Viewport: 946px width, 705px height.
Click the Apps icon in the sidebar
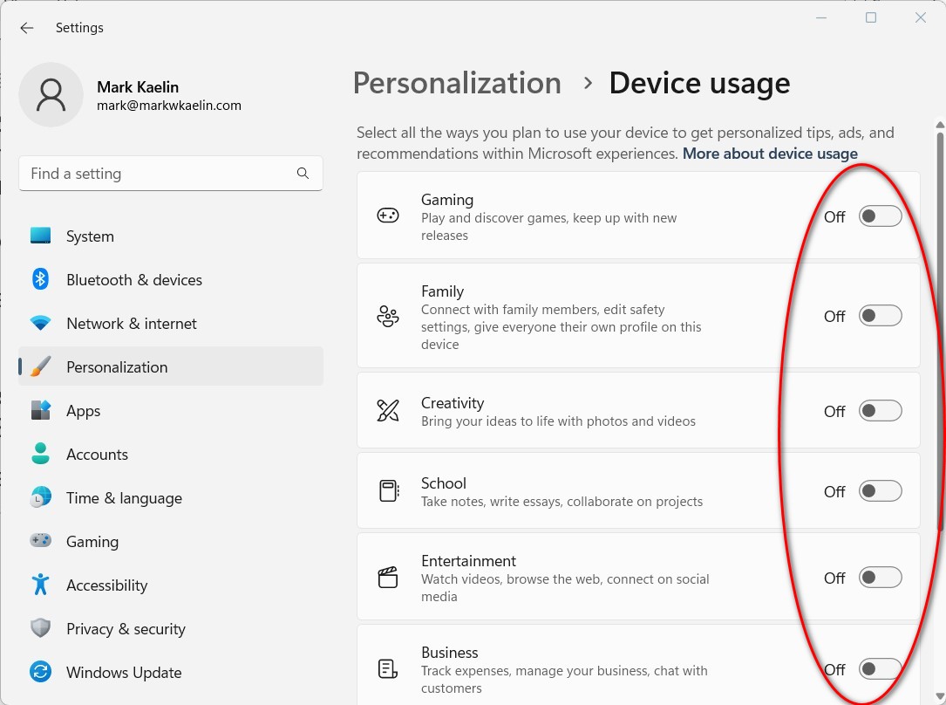[x=40, y=410]
